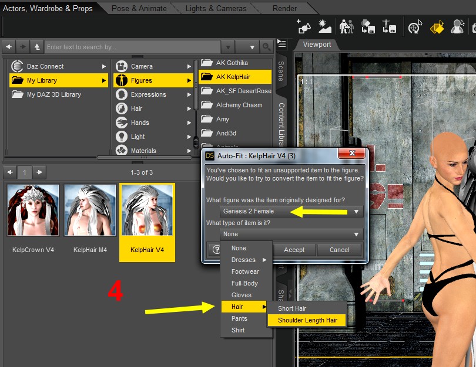The image size is (476, 367).
Task: Click the Hands category icon
Action: pos(122,123)
